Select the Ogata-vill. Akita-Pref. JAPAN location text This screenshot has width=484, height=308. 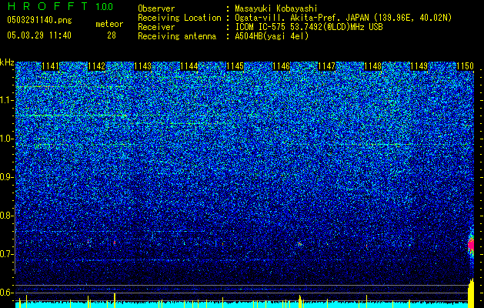point(343,18)
